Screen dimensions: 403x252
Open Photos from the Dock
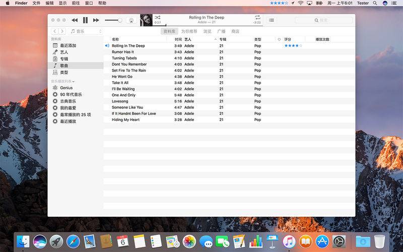pyautogui.click(x=189, y=241)
